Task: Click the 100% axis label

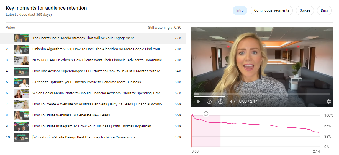Action: pyautogui.click(x=328, y=116)
